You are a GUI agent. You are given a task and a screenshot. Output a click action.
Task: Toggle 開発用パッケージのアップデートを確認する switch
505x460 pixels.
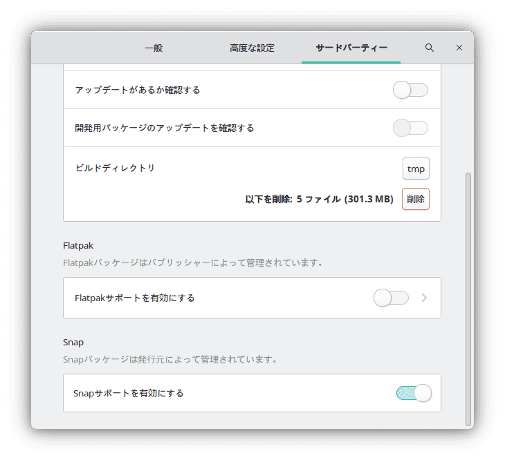coord(410,128)
